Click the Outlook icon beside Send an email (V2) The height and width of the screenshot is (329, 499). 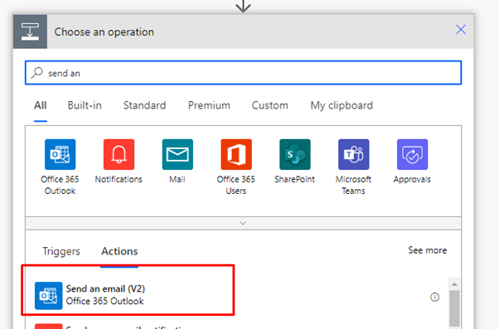tap(48, 296)
